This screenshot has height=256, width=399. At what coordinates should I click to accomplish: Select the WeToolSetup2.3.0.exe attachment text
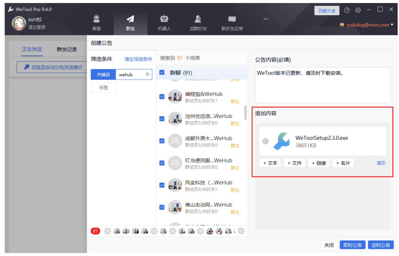point(322,138)
